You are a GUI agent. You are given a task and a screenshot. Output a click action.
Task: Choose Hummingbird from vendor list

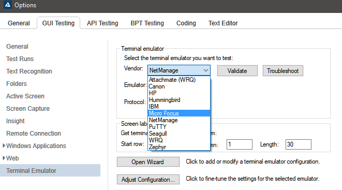click(179, 100)
